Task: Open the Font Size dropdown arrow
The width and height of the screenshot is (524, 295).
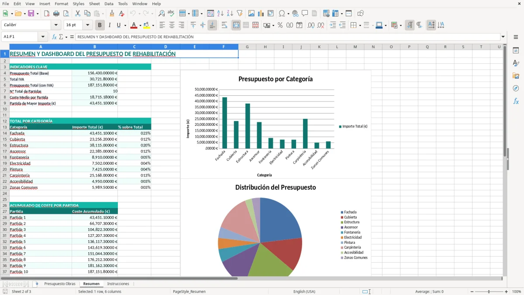Action: coord(88,25)
